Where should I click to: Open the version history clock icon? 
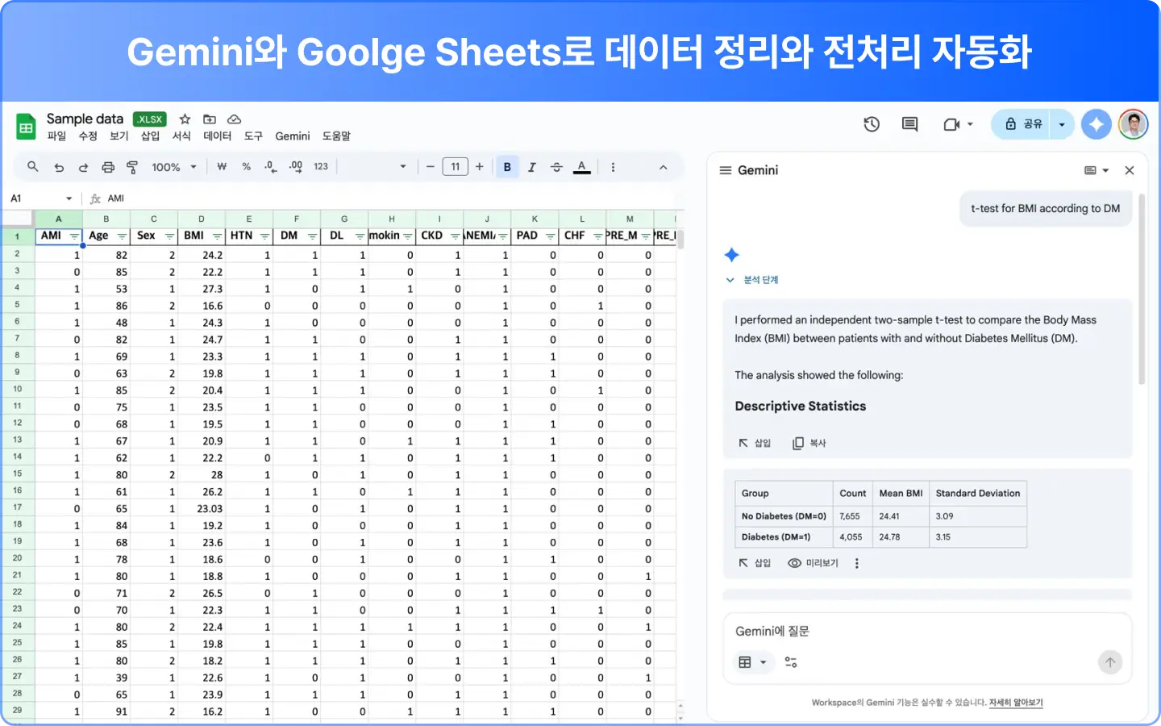(x=872, y=124)
